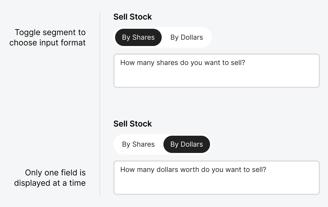
Task: Click placeholder 'How many shares do you want to sell?'
Action: (x=183, y=63)
